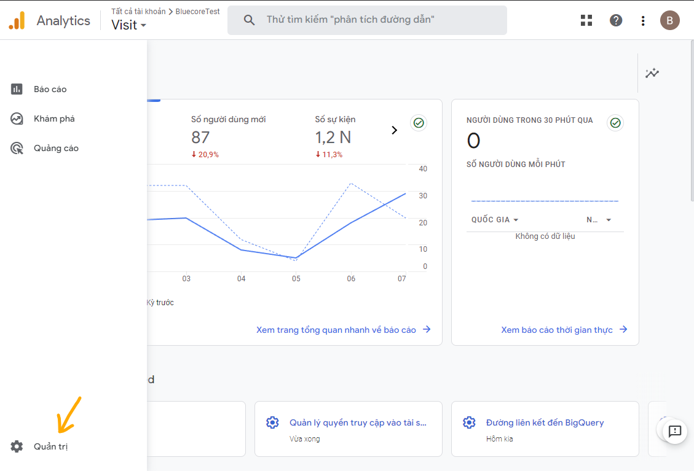
Task: Open the Google apps grid
Action: [586, 20]
